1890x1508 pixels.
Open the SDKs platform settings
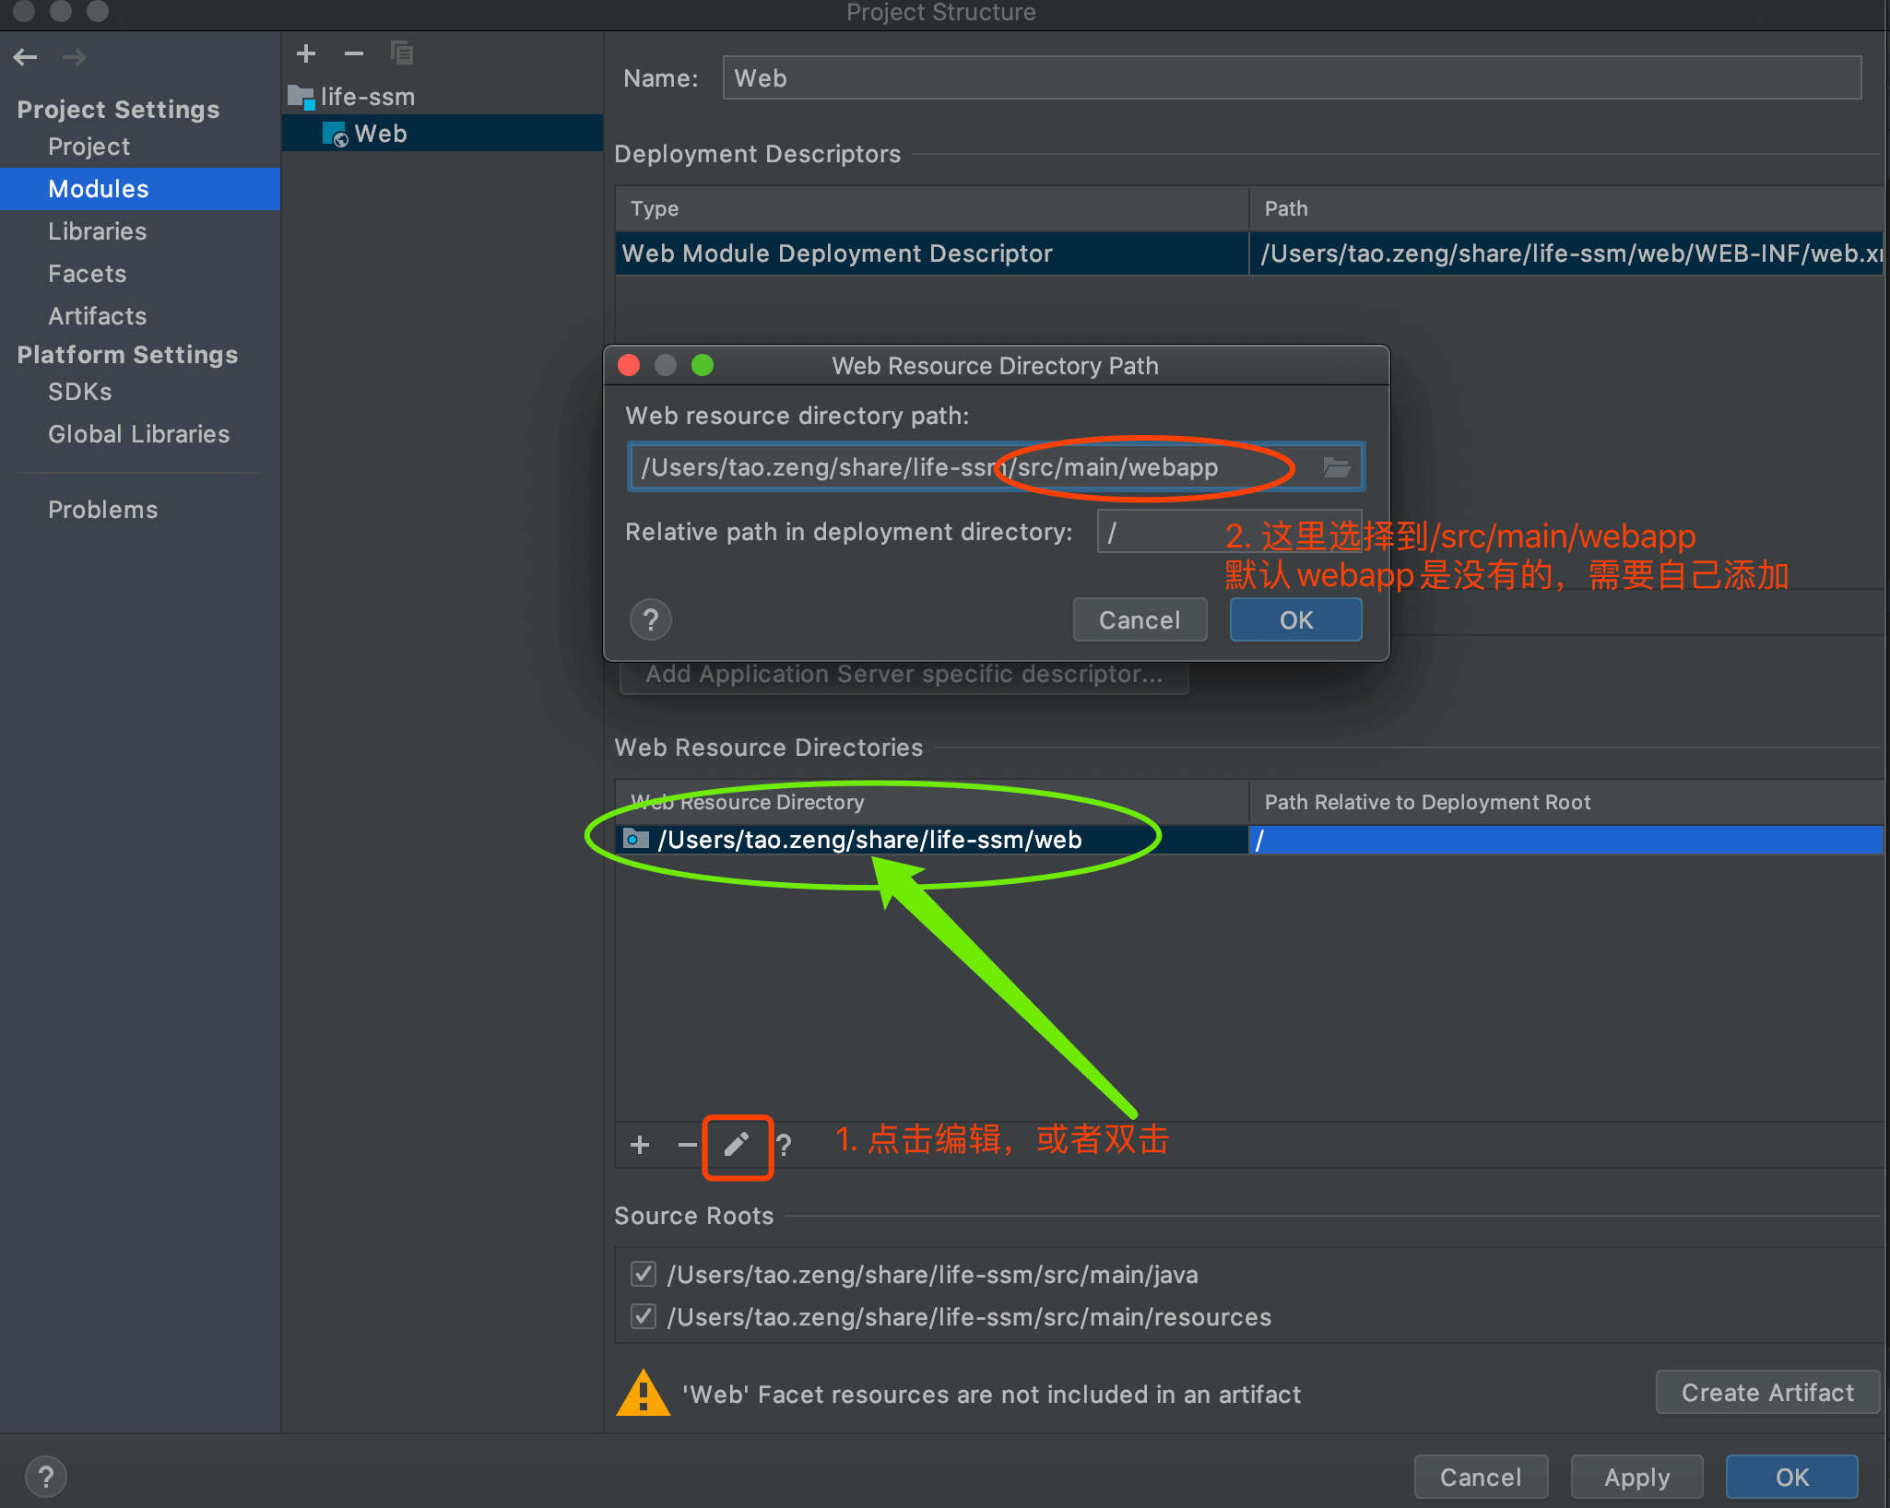coord(79,392)
